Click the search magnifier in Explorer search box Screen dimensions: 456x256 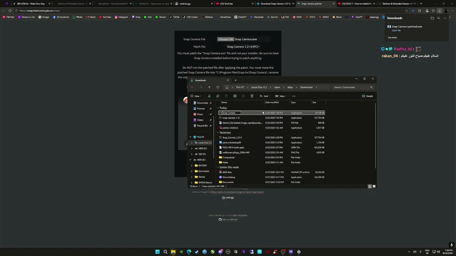coord(371,87)
